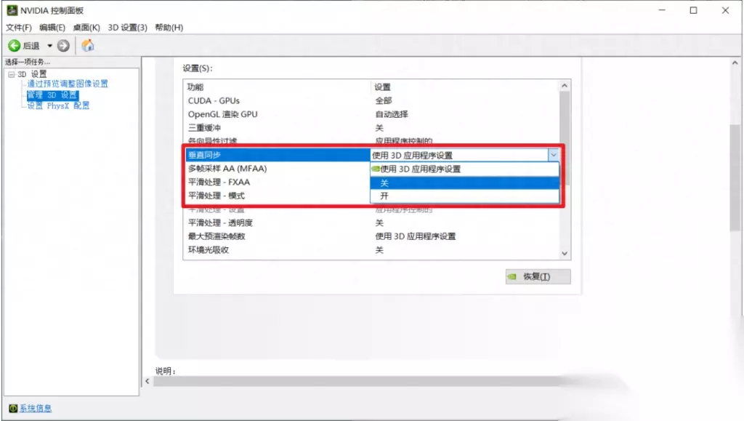Image resolution: width=744 pixels, height=421 pixels.
Task: Open the 系统信息 link
Action: (x=36, y=408)
